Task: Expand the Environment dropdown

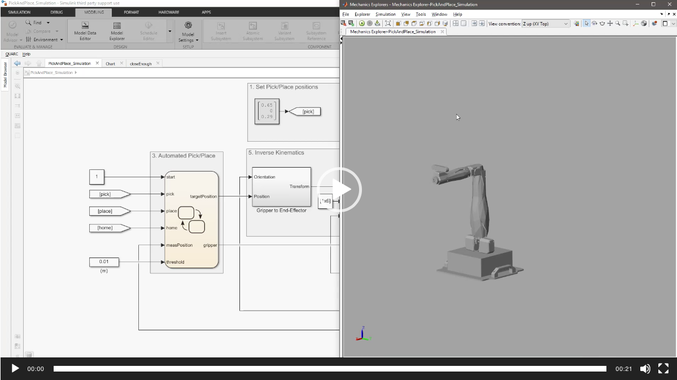Action: click(x=61, y=40)
